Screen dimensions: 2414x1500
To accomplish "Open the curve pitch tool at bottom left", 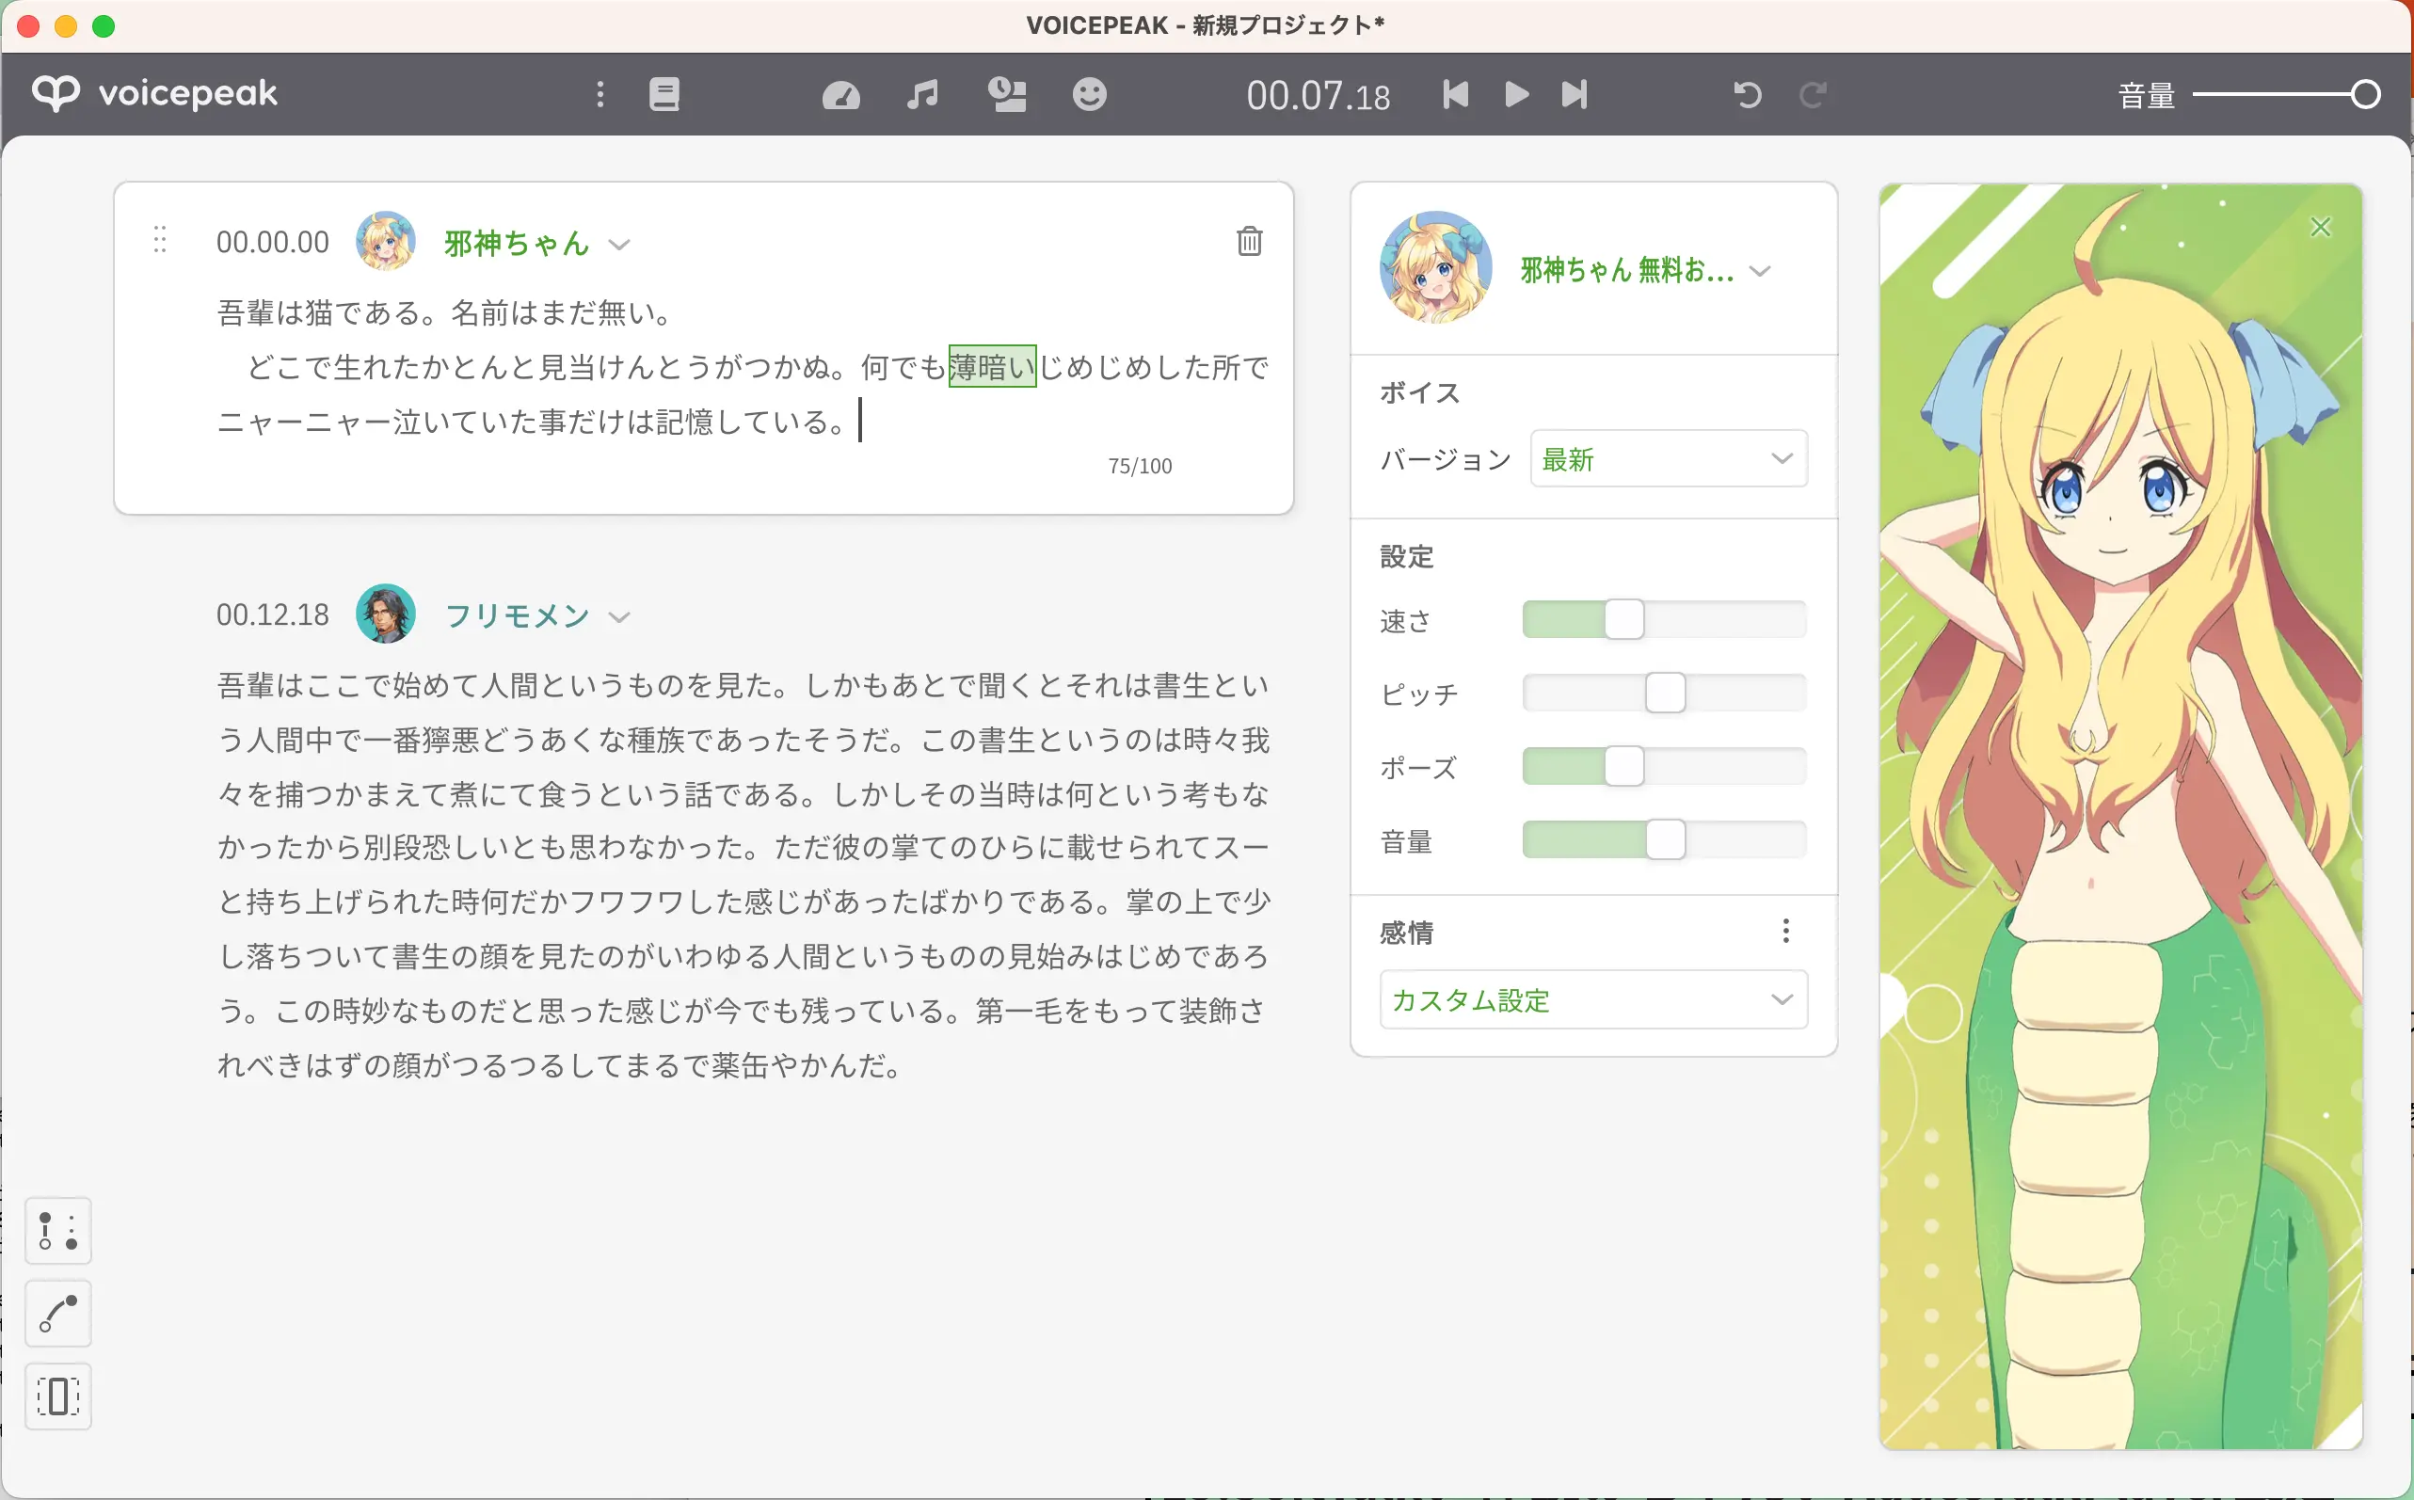I will [x=58, y=1314].
